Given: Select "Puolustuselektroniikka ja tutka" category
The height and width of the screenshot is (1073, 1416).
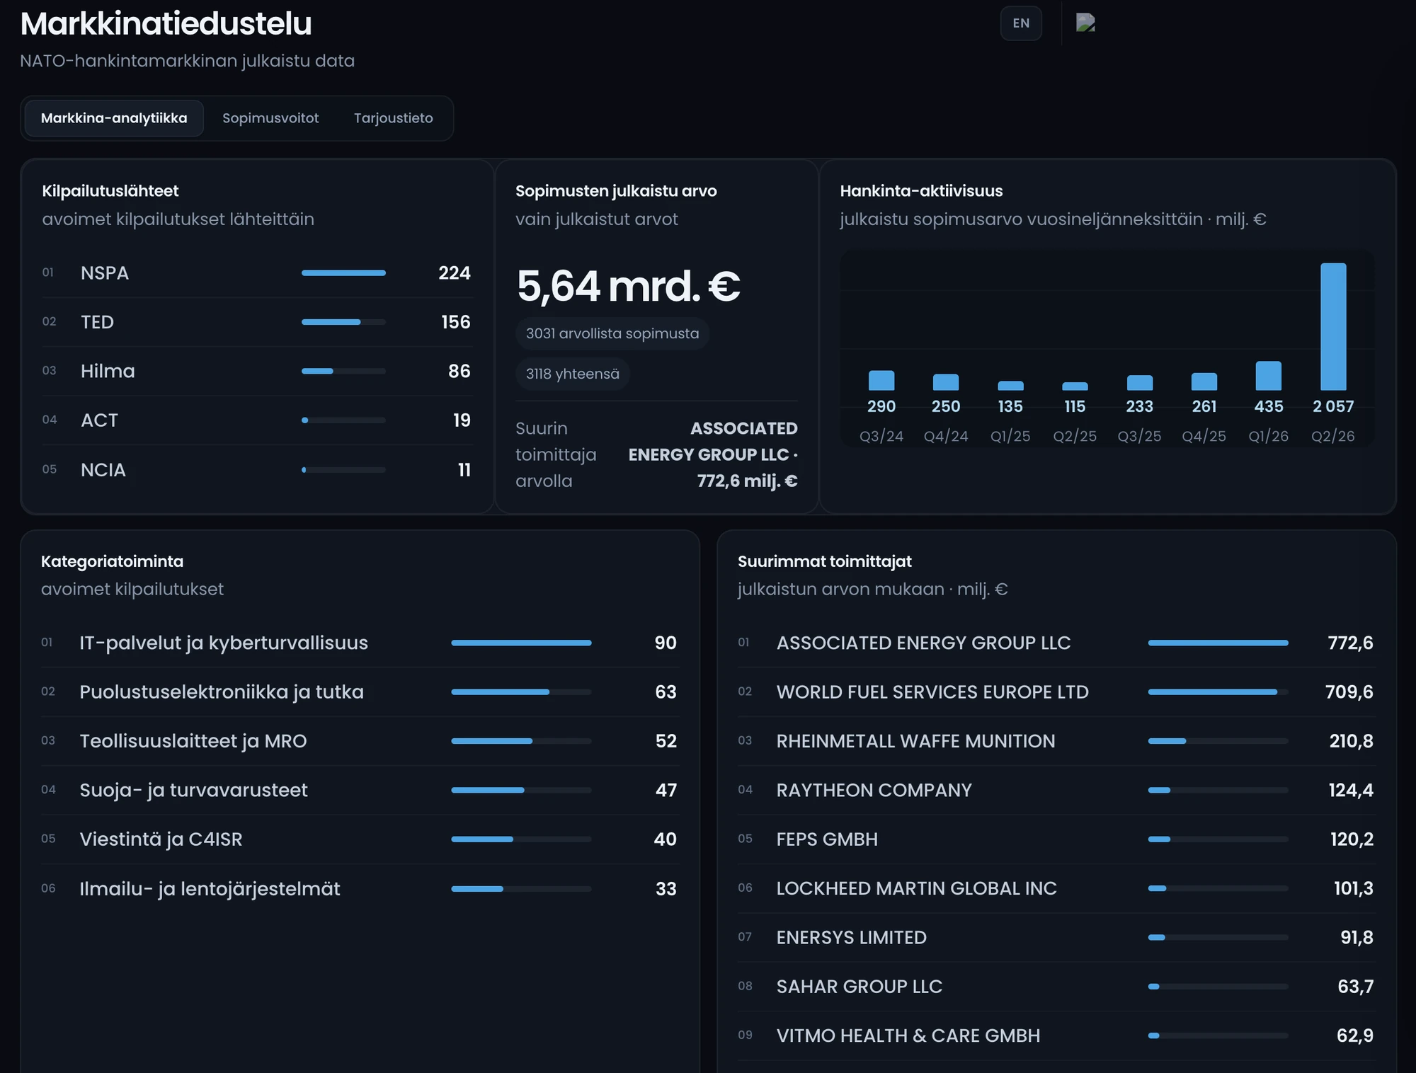Looking at the screenshot, I should tap(222, 692).
